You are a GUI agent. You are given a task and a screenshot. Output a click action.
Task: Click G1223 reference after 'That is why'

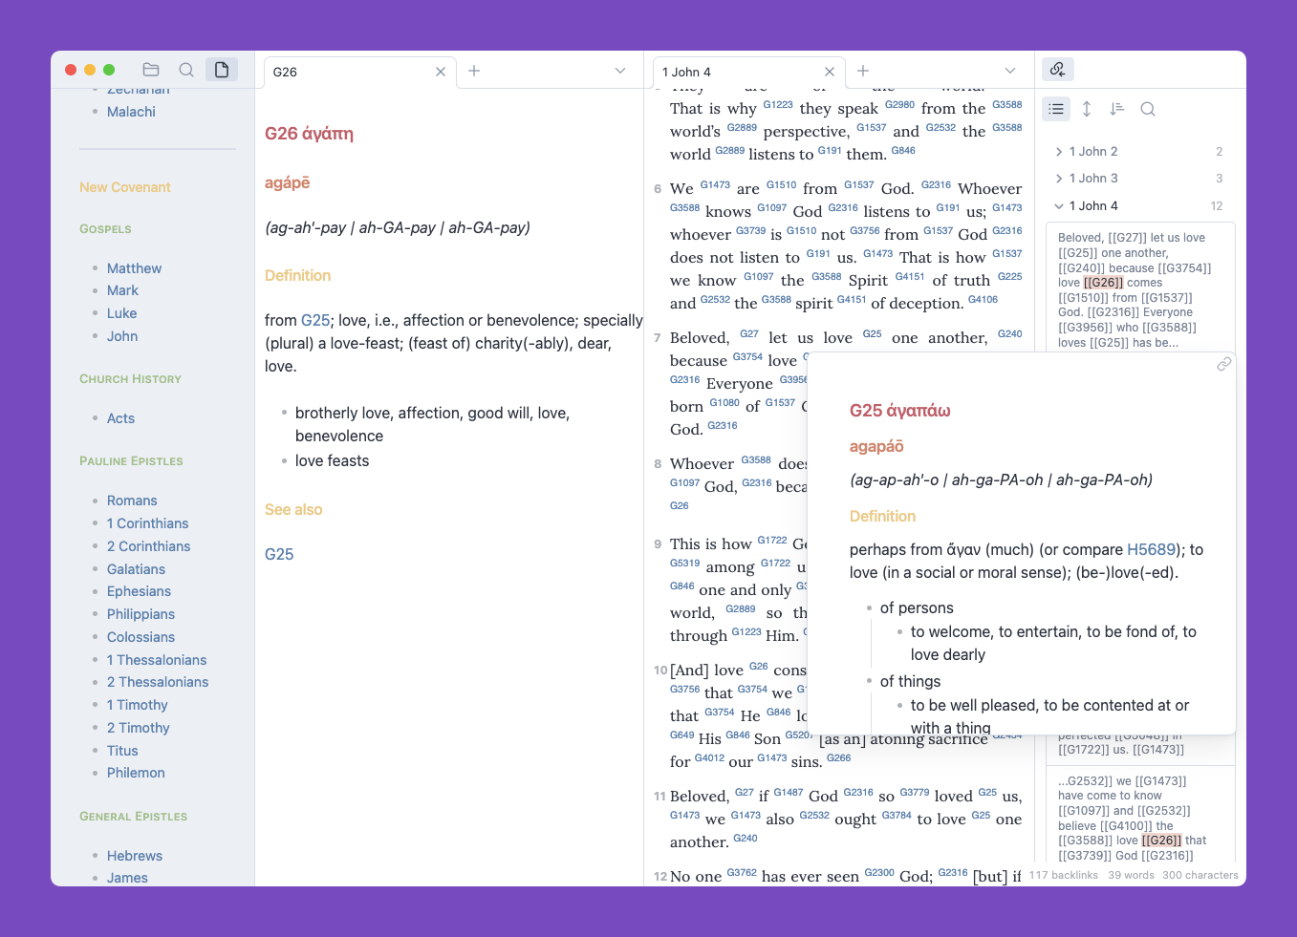778,105
